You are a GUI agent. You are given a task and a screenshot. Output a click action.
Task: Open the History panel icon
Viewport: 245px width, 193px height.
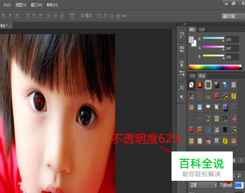point(182,34)
